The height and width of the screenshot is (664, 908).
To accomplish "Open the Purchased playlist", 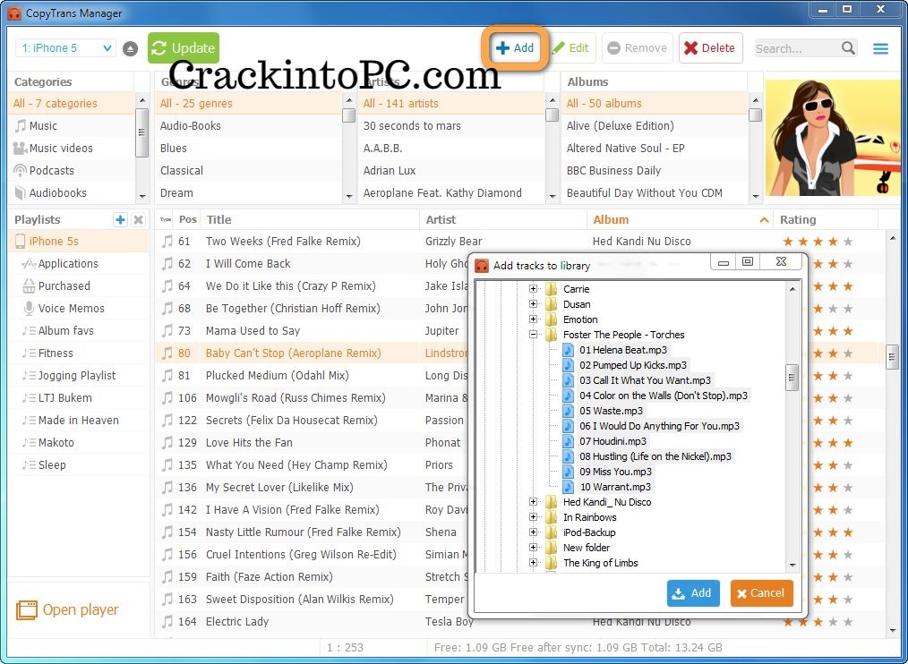I will pyautogui.click(x=79, y=286).
